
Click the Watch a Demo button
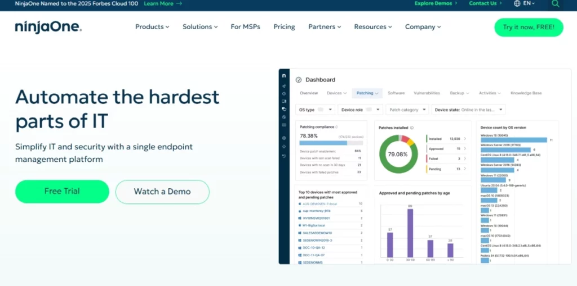tap(162, 192)
